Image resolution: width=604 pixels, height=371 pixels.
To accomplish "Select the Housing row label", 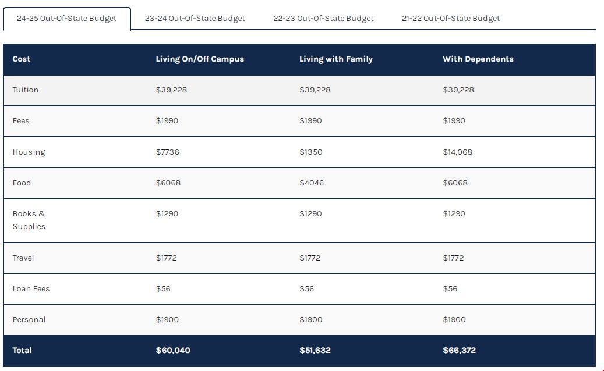I will 29,152.
